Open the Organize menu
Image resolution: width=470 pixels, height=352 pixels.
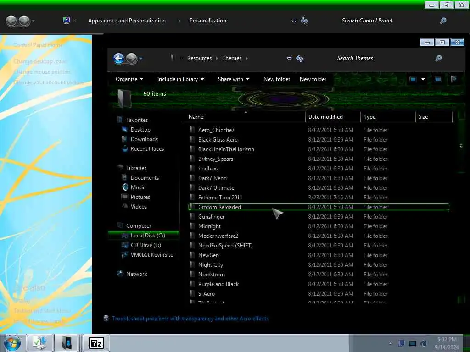click(129, 79)
